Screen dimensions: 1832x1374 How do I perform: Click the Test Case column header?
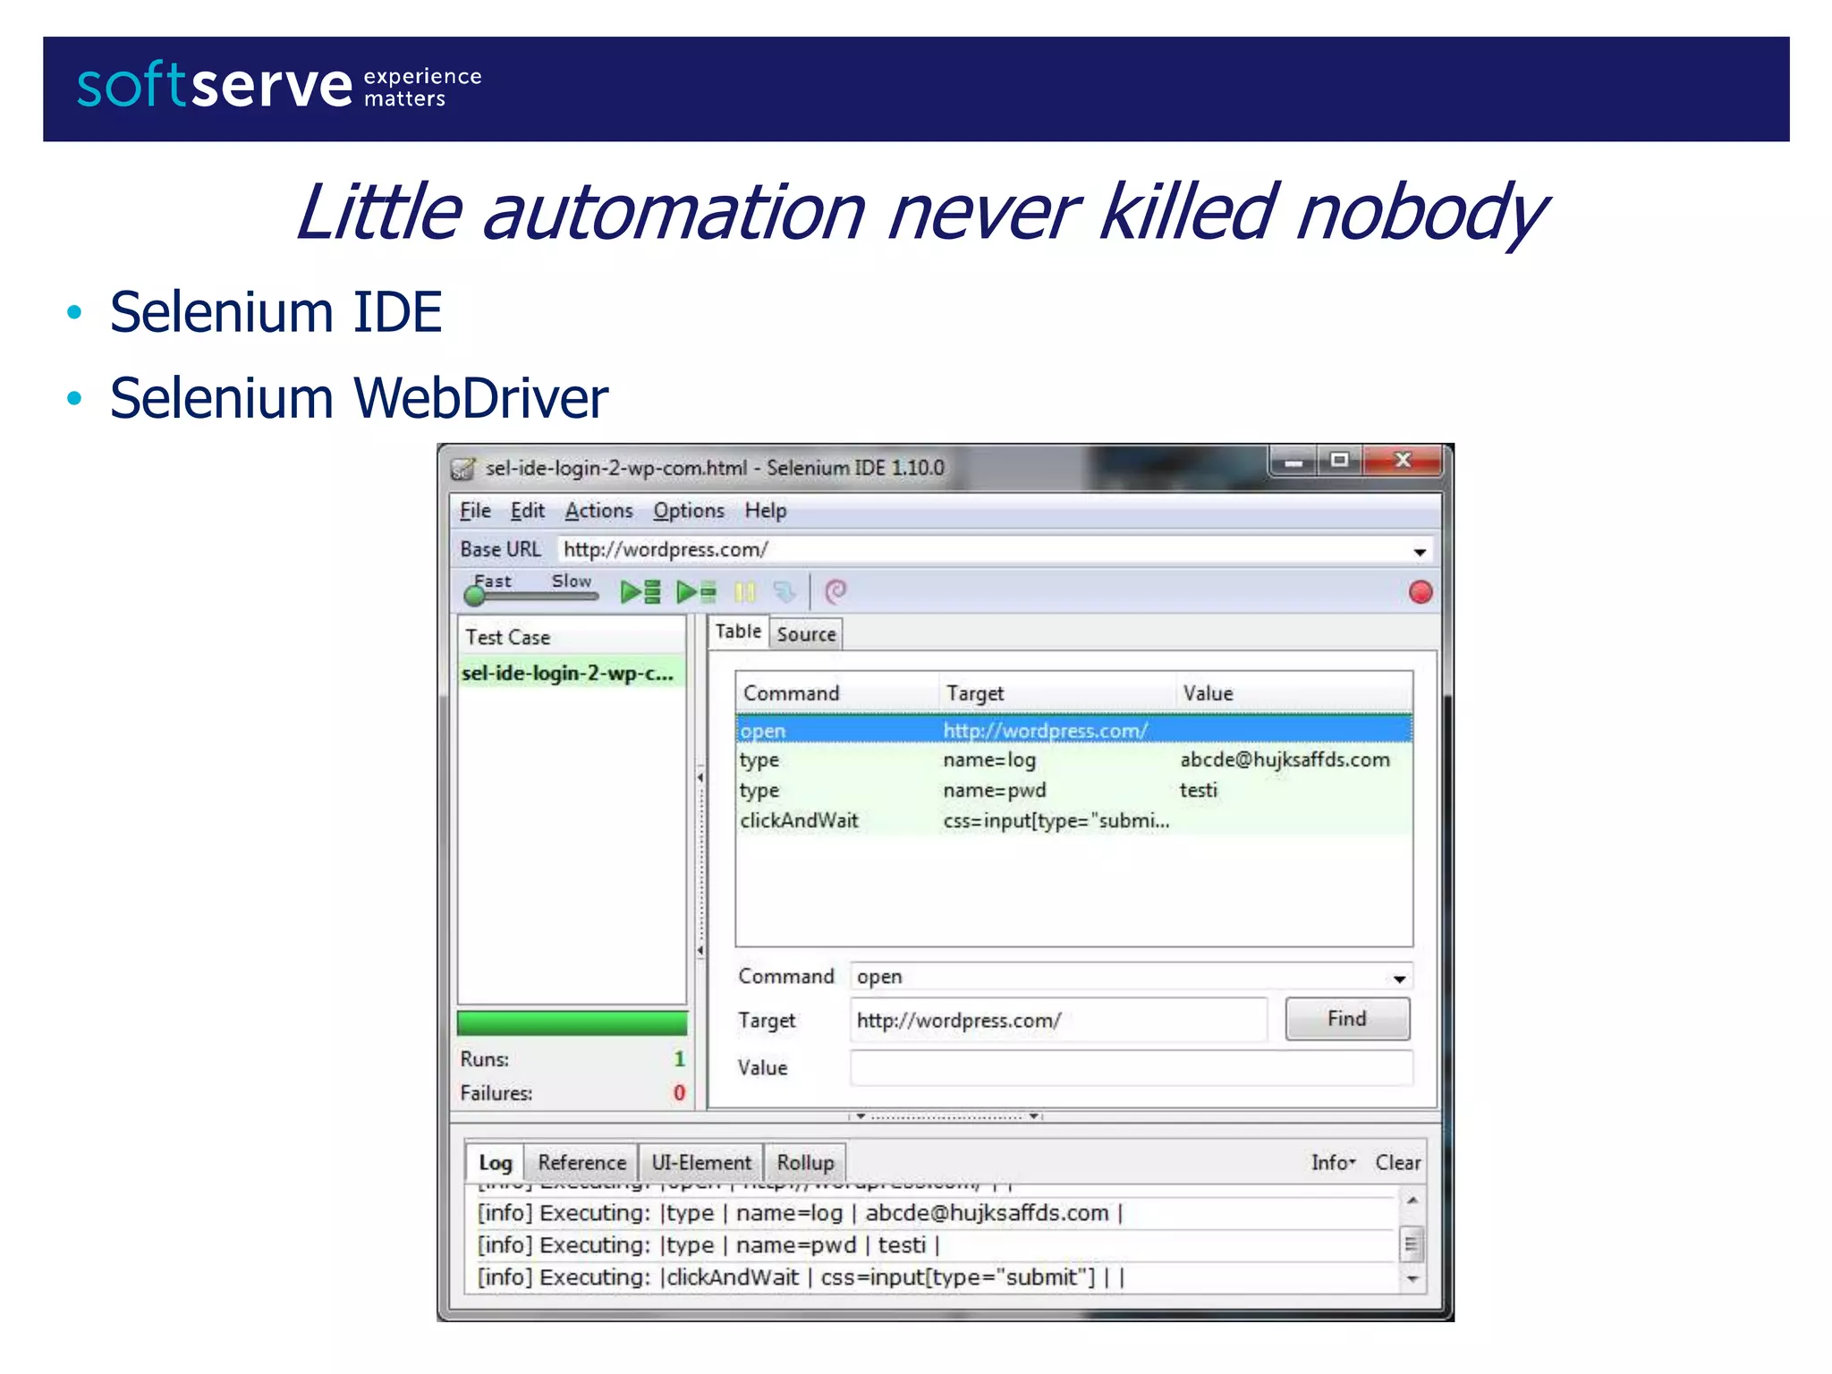[x=572, y=637]
